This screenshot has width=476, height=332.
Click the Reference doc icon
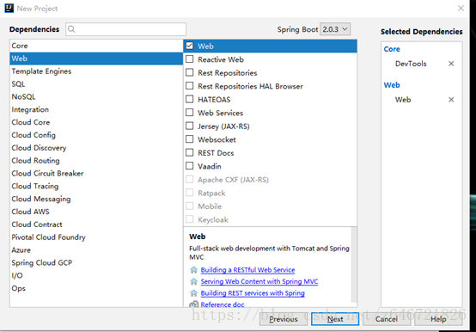coord(193,304)
